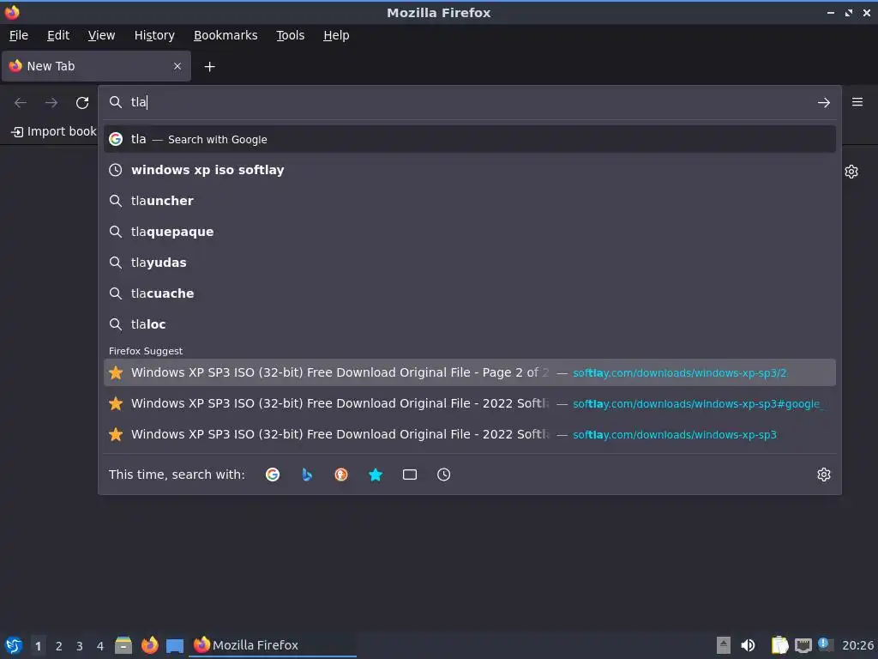Open the removable media eject tray icon

click(724, 645)
